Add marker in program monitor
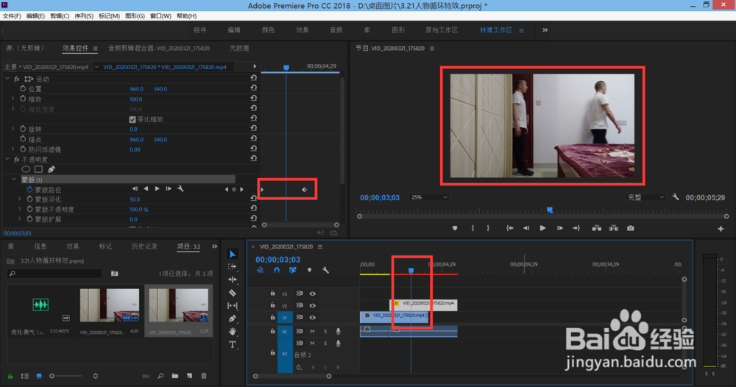The width and height of the screenshot is (736, 387). pos(455,228)
